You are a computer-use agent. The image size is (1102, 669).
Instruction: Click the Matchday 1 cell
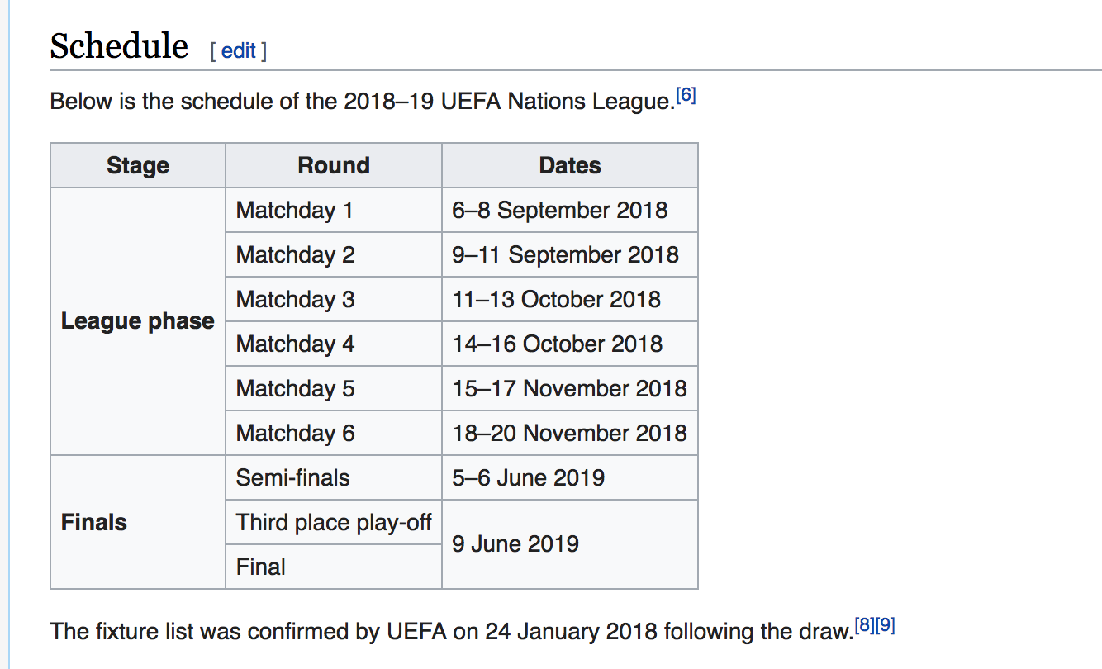click(x=295, y=211)
